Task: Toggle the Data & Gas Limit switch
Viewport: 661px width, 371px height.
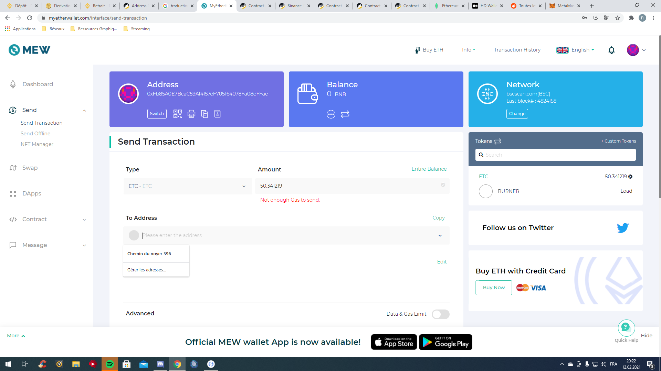Action: coord(440,314)
